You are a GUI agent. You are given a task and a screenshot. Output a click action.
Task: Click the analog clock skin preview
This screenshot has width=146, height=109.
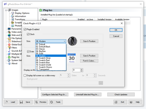pyautogui.click(x=72, y=41)
